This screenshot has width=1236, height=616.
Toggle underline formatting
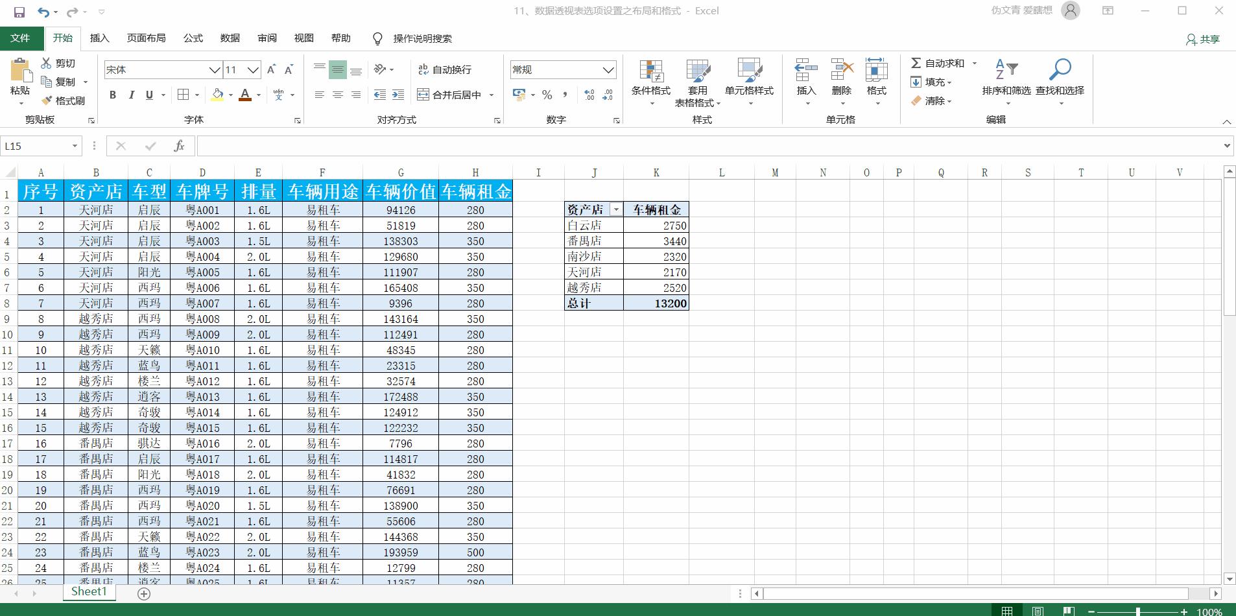click(x=148, y=95)
